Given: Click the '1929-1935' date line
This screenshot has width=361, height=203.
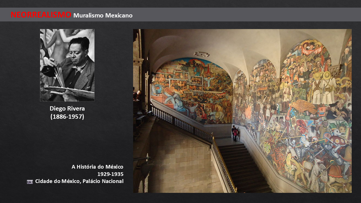Looking at the screenshot, I should pos(110,174).
